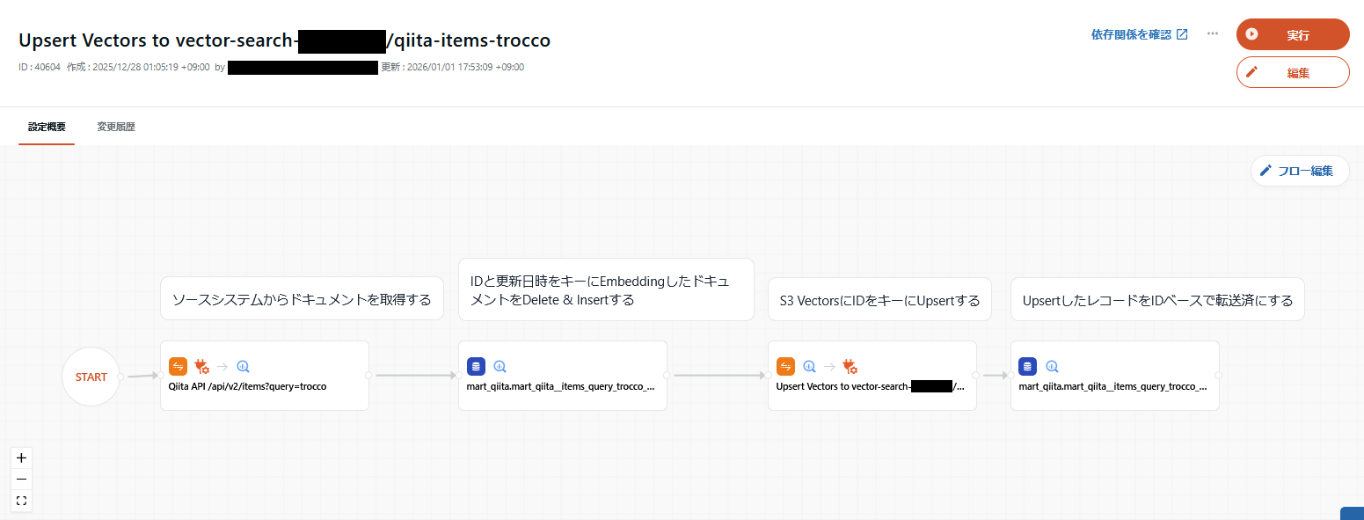1364x520 pixels.
Task: Click BigQuery icon in the last flow node
Action: coord(1051,367)
